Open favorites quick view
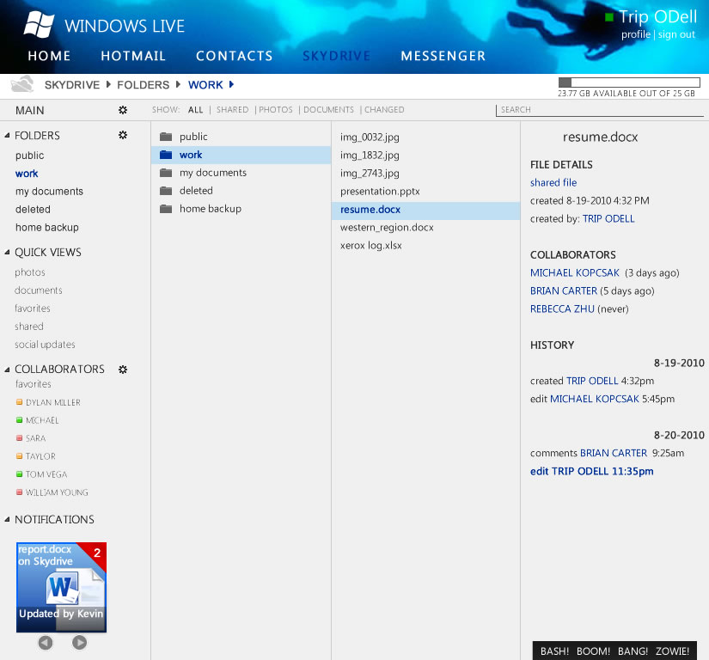The height and width of the screenshot is (660, 709). click(32, 309)
